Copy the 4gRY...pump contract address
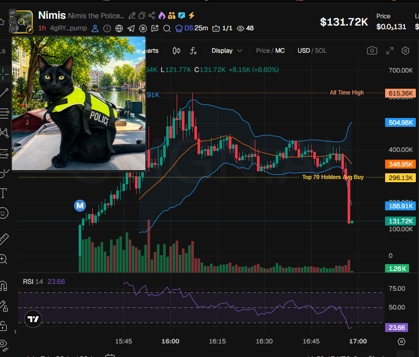This screenshot has height=357, width=419. click(x=69, y=28)
